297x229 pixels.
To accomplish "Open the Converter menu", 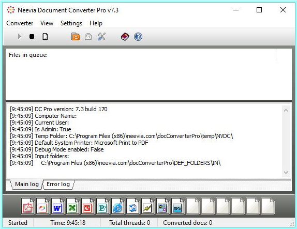I will coord(20,23).
